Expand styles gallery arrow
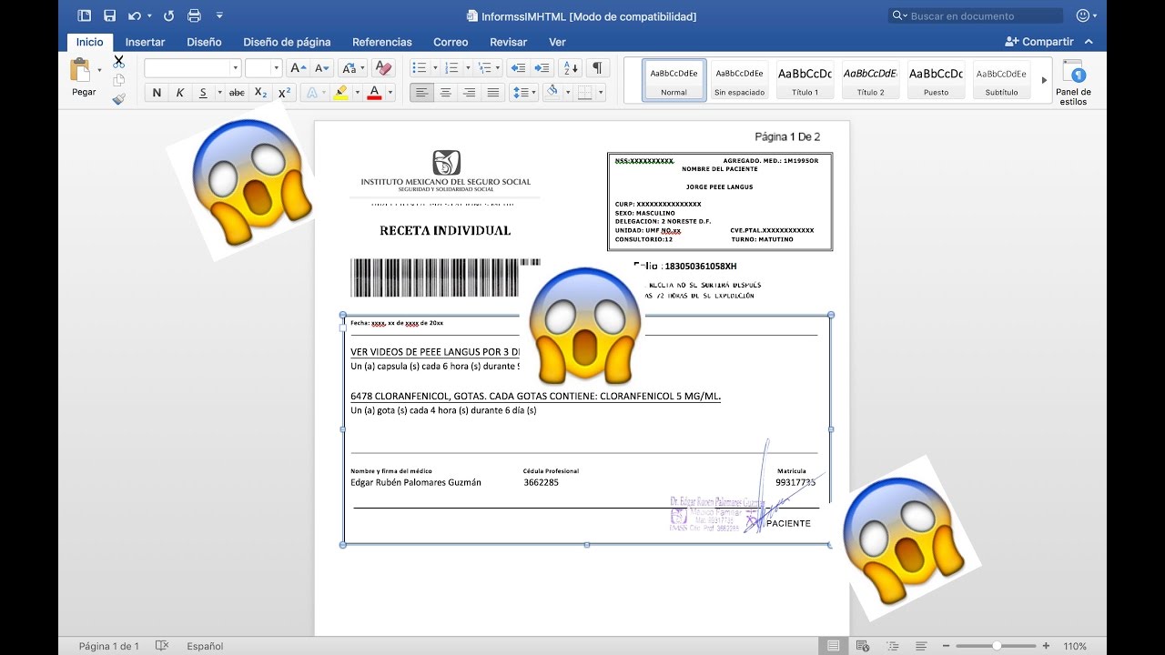Viewport: 1165px width, 655px height. pyautogui.click(x=1044, y=80)
